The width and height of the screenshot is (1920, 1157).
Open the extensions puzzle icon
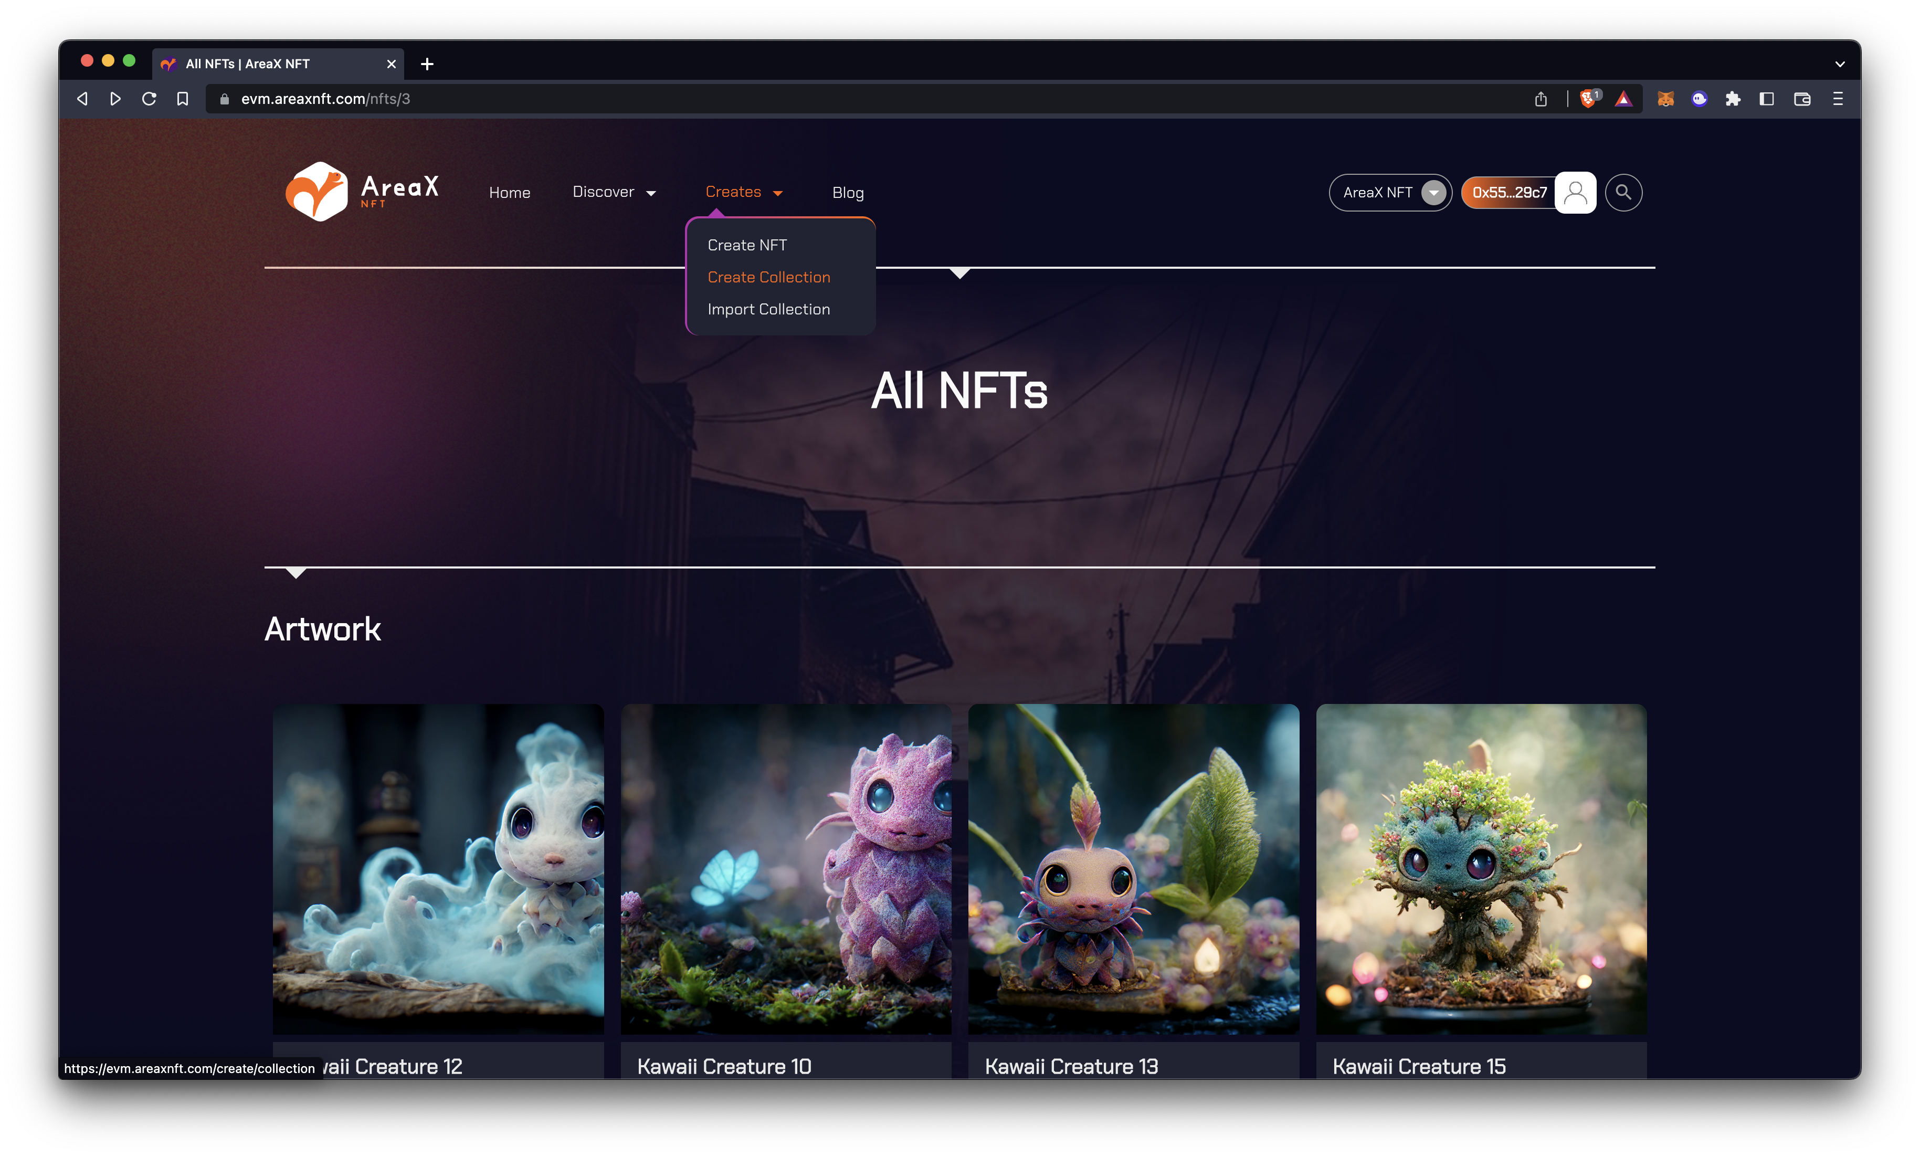pos(1733,99)
